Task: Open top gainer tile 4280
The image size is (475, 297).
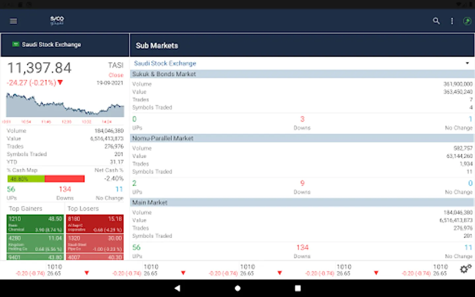Action: click(x=35, y=243)
